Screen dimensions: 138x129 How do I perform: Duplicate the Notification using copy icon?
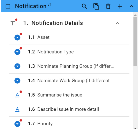tap(96, 6)
